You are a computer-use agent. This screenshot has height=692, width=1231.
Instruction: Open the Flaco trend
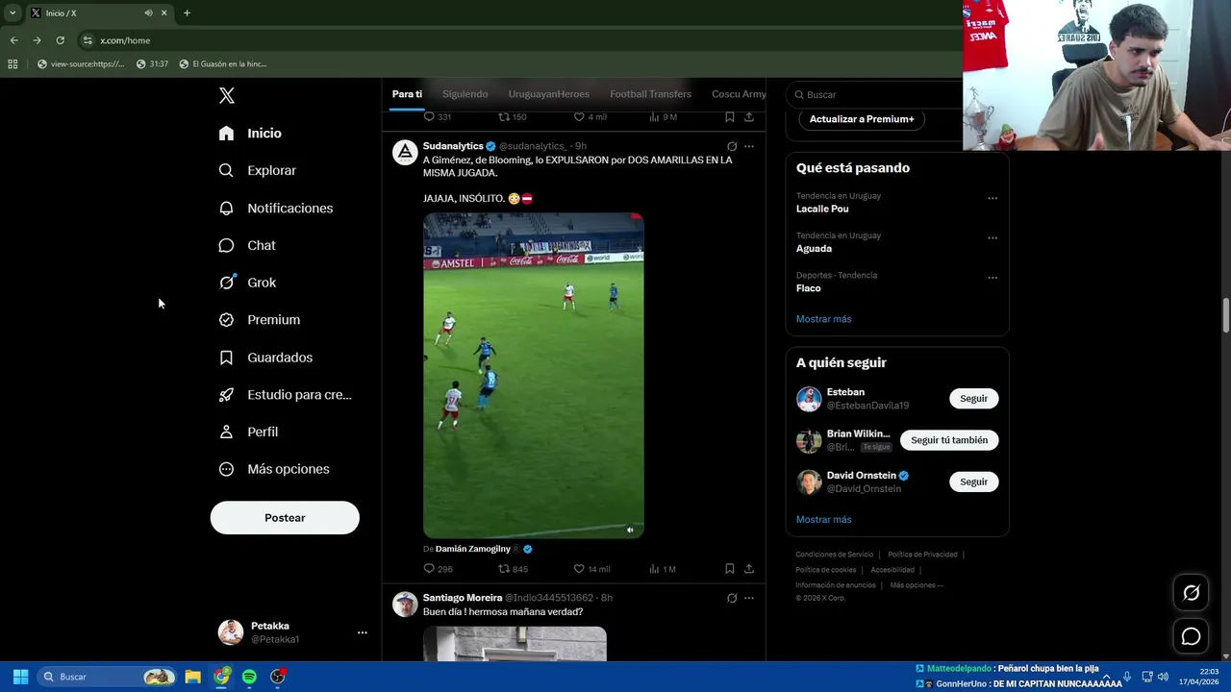pyautogui.click(x=808, y=288)
